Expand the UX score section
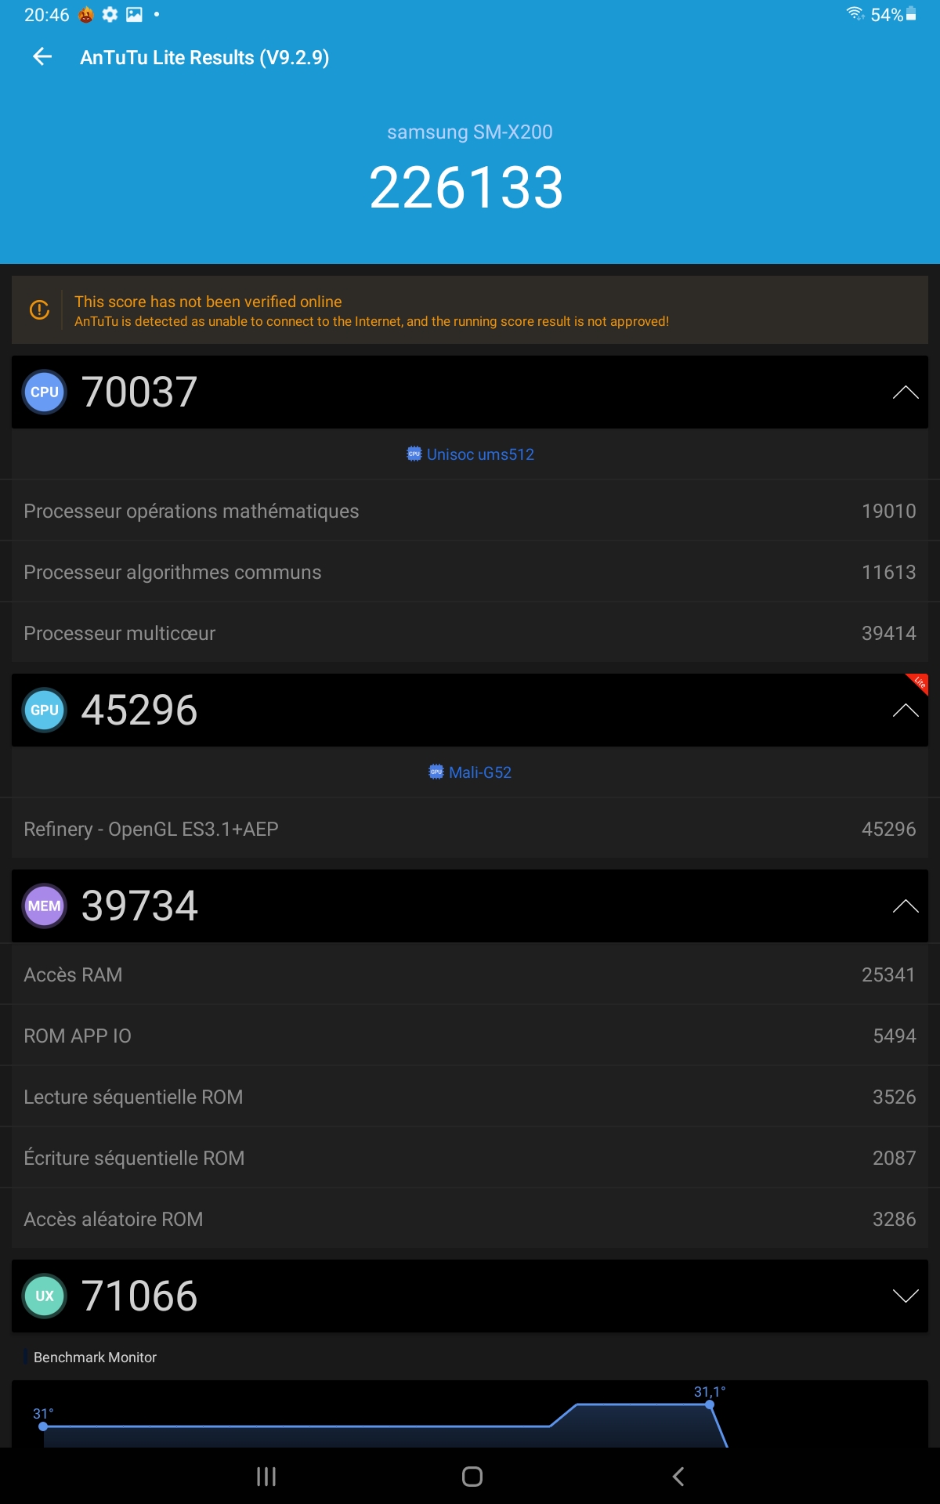940x1504 pixels. click(x=905, y=1296)
